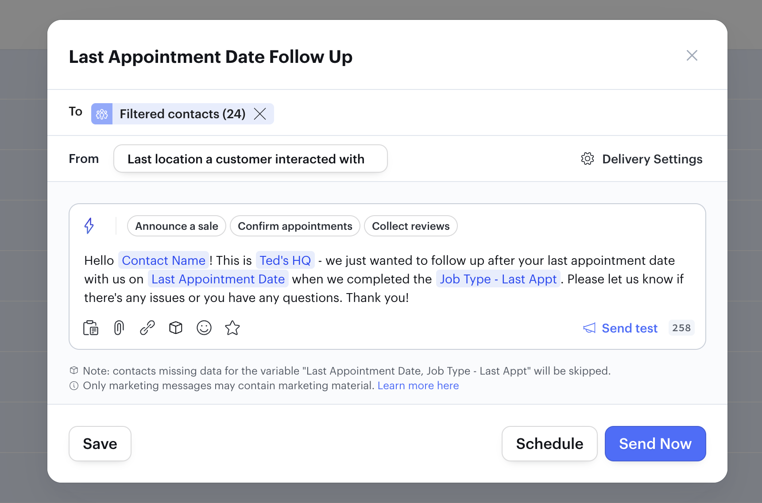Select the Announce a sale suggestion

[x=177, y=226]
